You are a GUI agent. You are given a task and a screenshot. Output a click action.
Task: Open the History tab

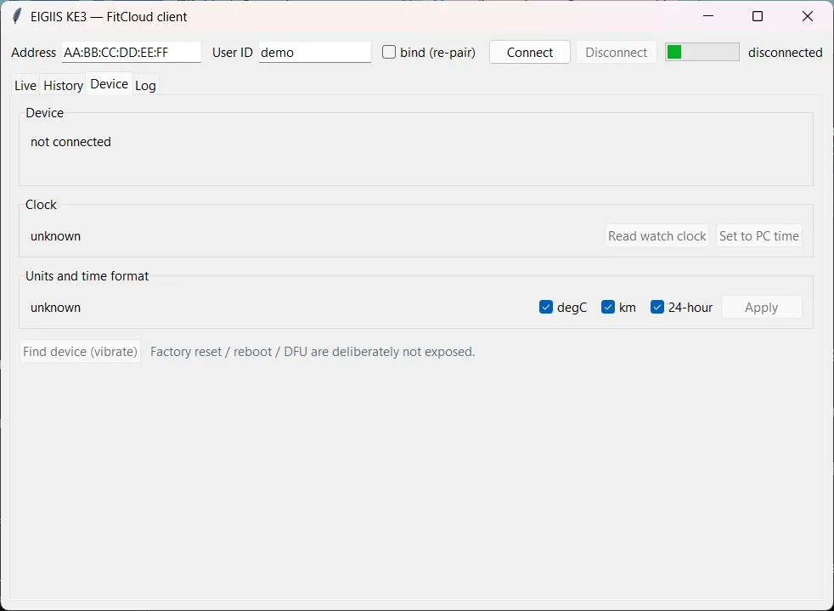64,86
